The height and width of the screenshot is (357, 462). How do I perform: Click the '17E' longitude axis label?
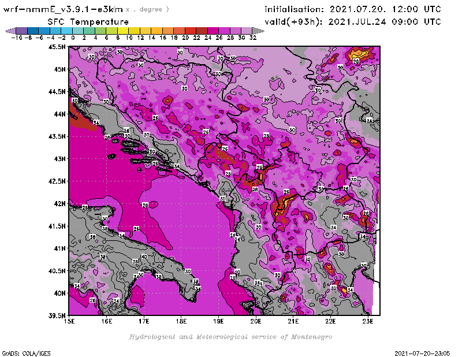[144, 321]
